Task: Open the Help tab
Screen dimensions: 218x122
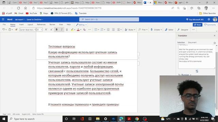Action: point(68,24)
